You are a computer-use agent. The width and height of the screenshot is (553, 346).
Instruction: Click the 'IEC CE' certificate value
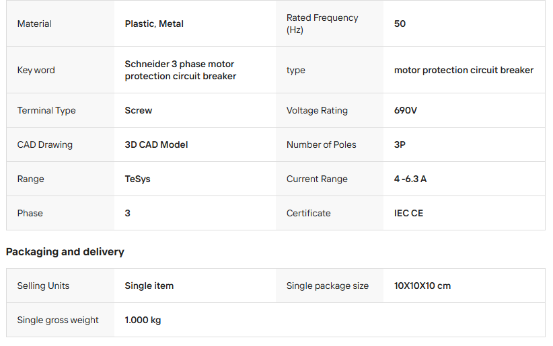[408, 213]
